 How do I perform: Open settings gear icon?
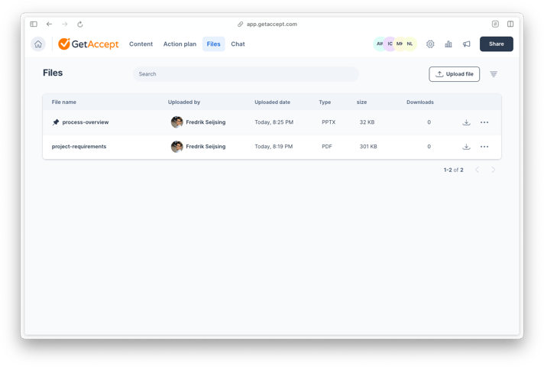430,44
